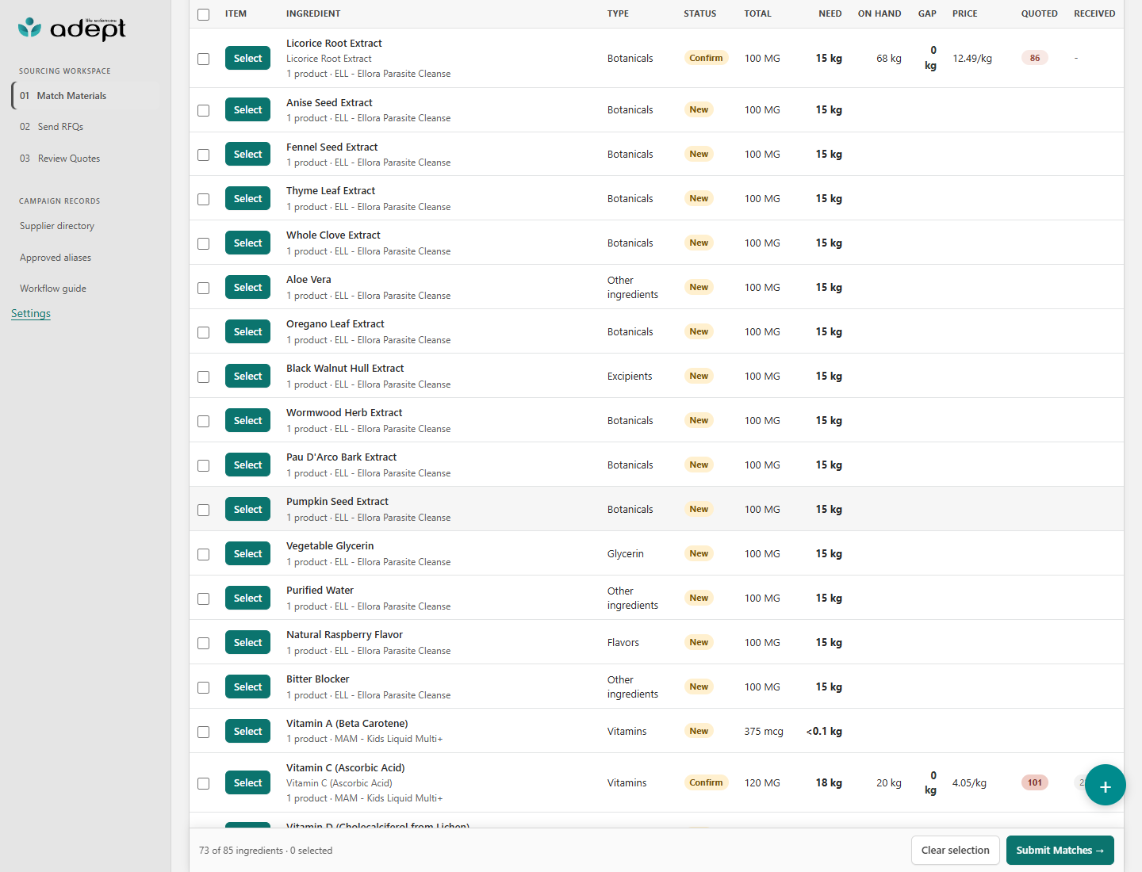This screenshot has width=1142, height=872.
Task: Click the Confirm badge on Vitamin C row
Action: coord(706,782)
